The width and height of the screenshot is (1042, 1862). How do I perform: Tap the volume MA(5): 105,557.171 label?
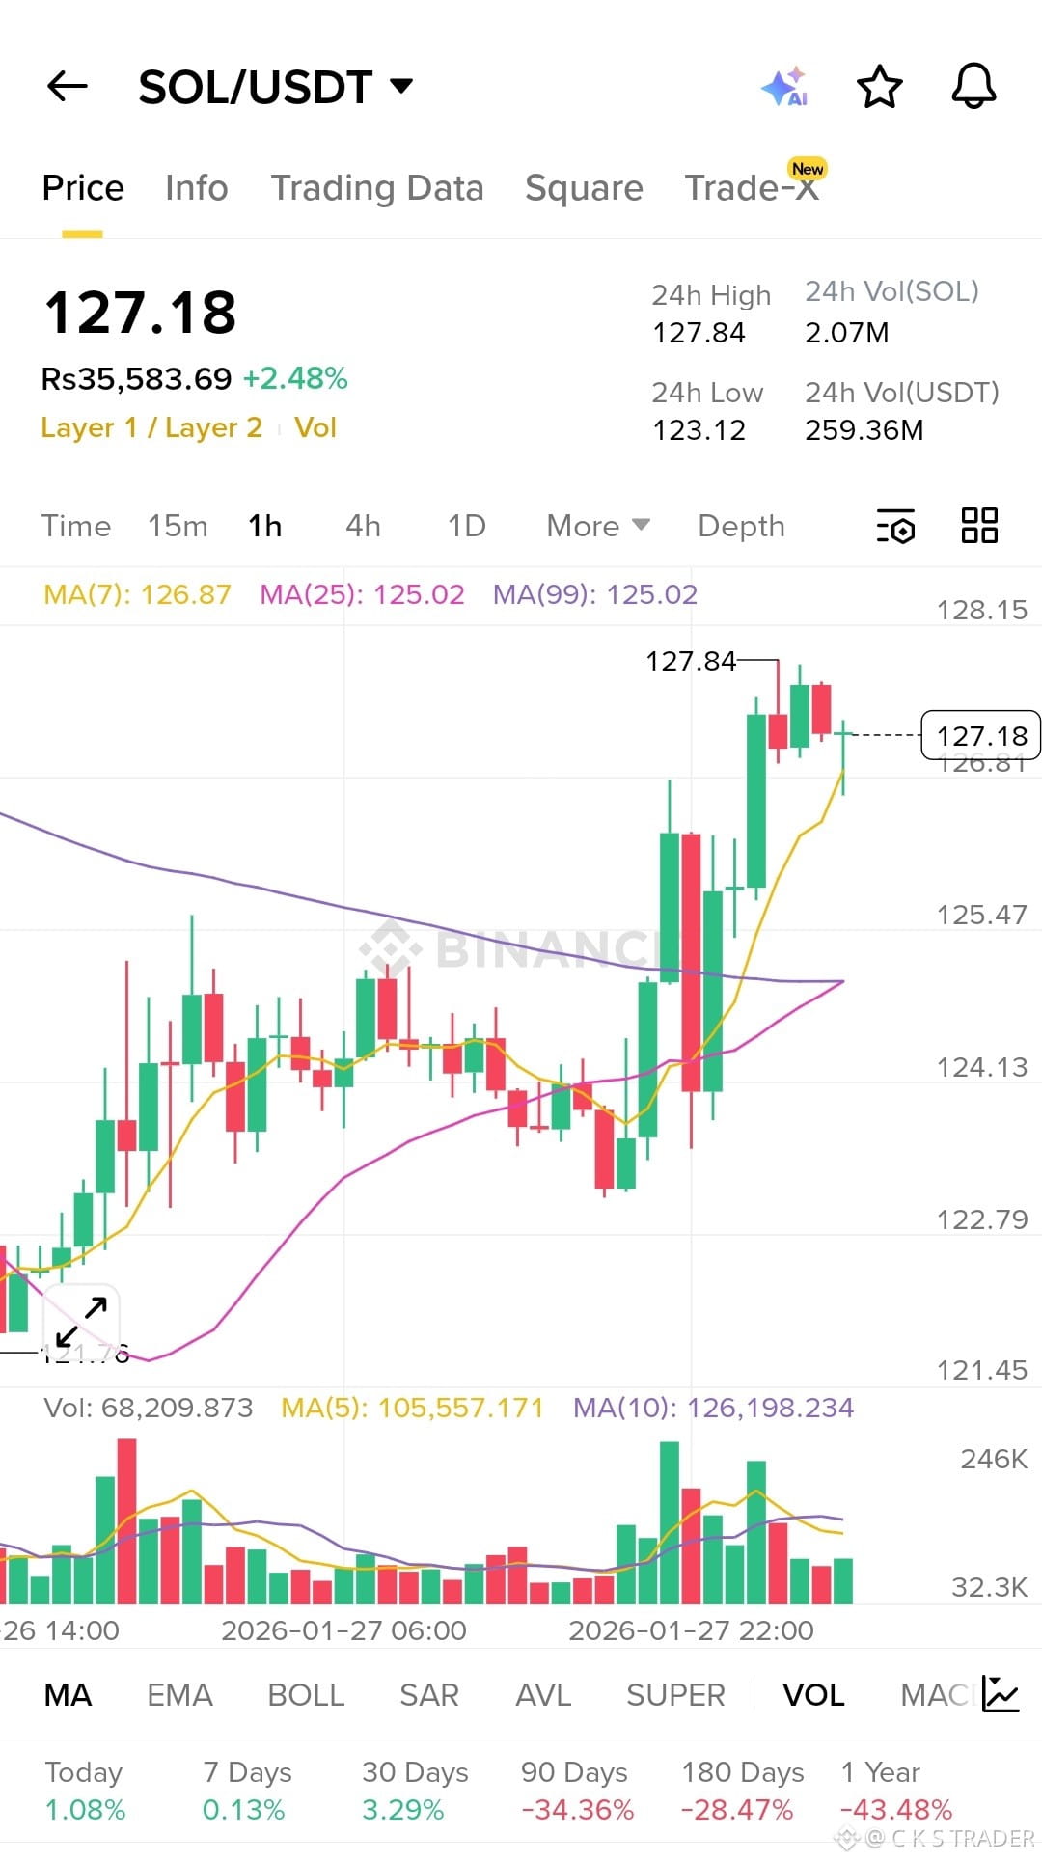412,1408
